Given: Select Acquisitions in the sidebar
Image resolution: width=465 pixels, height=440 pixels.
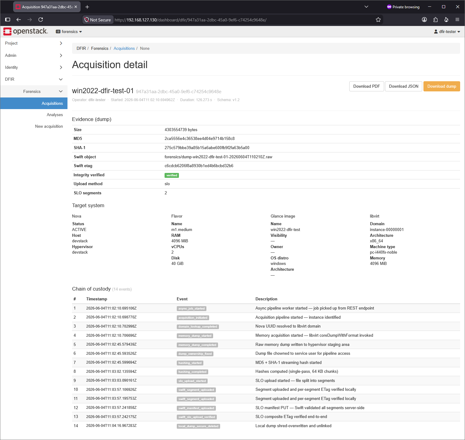Looking at the screenshot, I should (x=34, y=103).
